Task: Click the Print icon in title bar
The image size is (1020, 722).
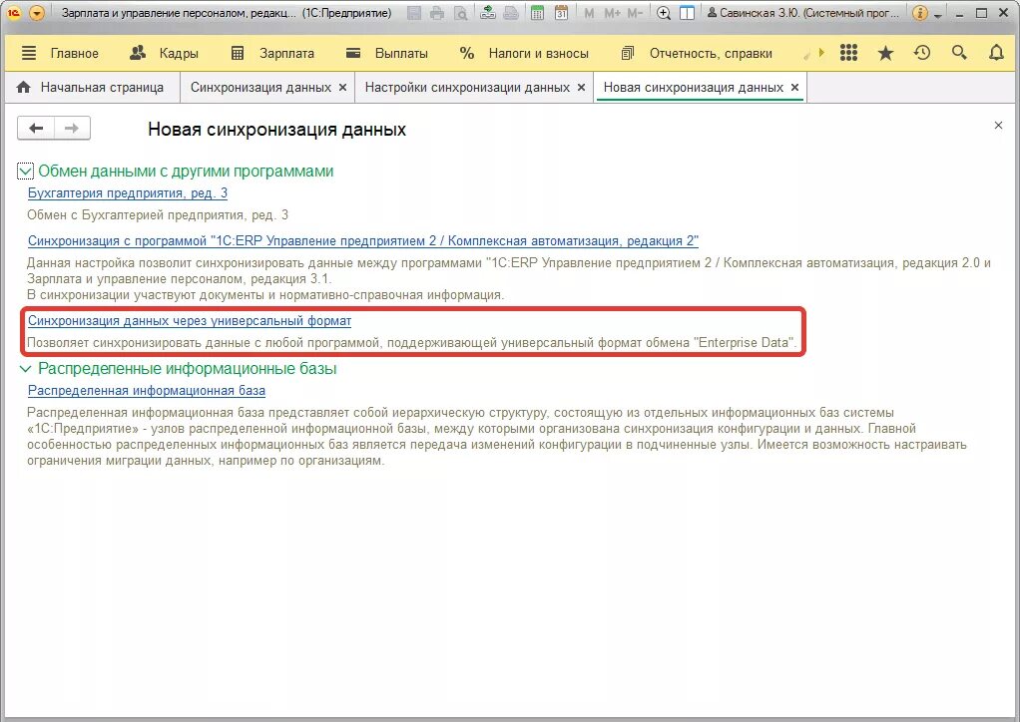Action: (x=437, y=13)
